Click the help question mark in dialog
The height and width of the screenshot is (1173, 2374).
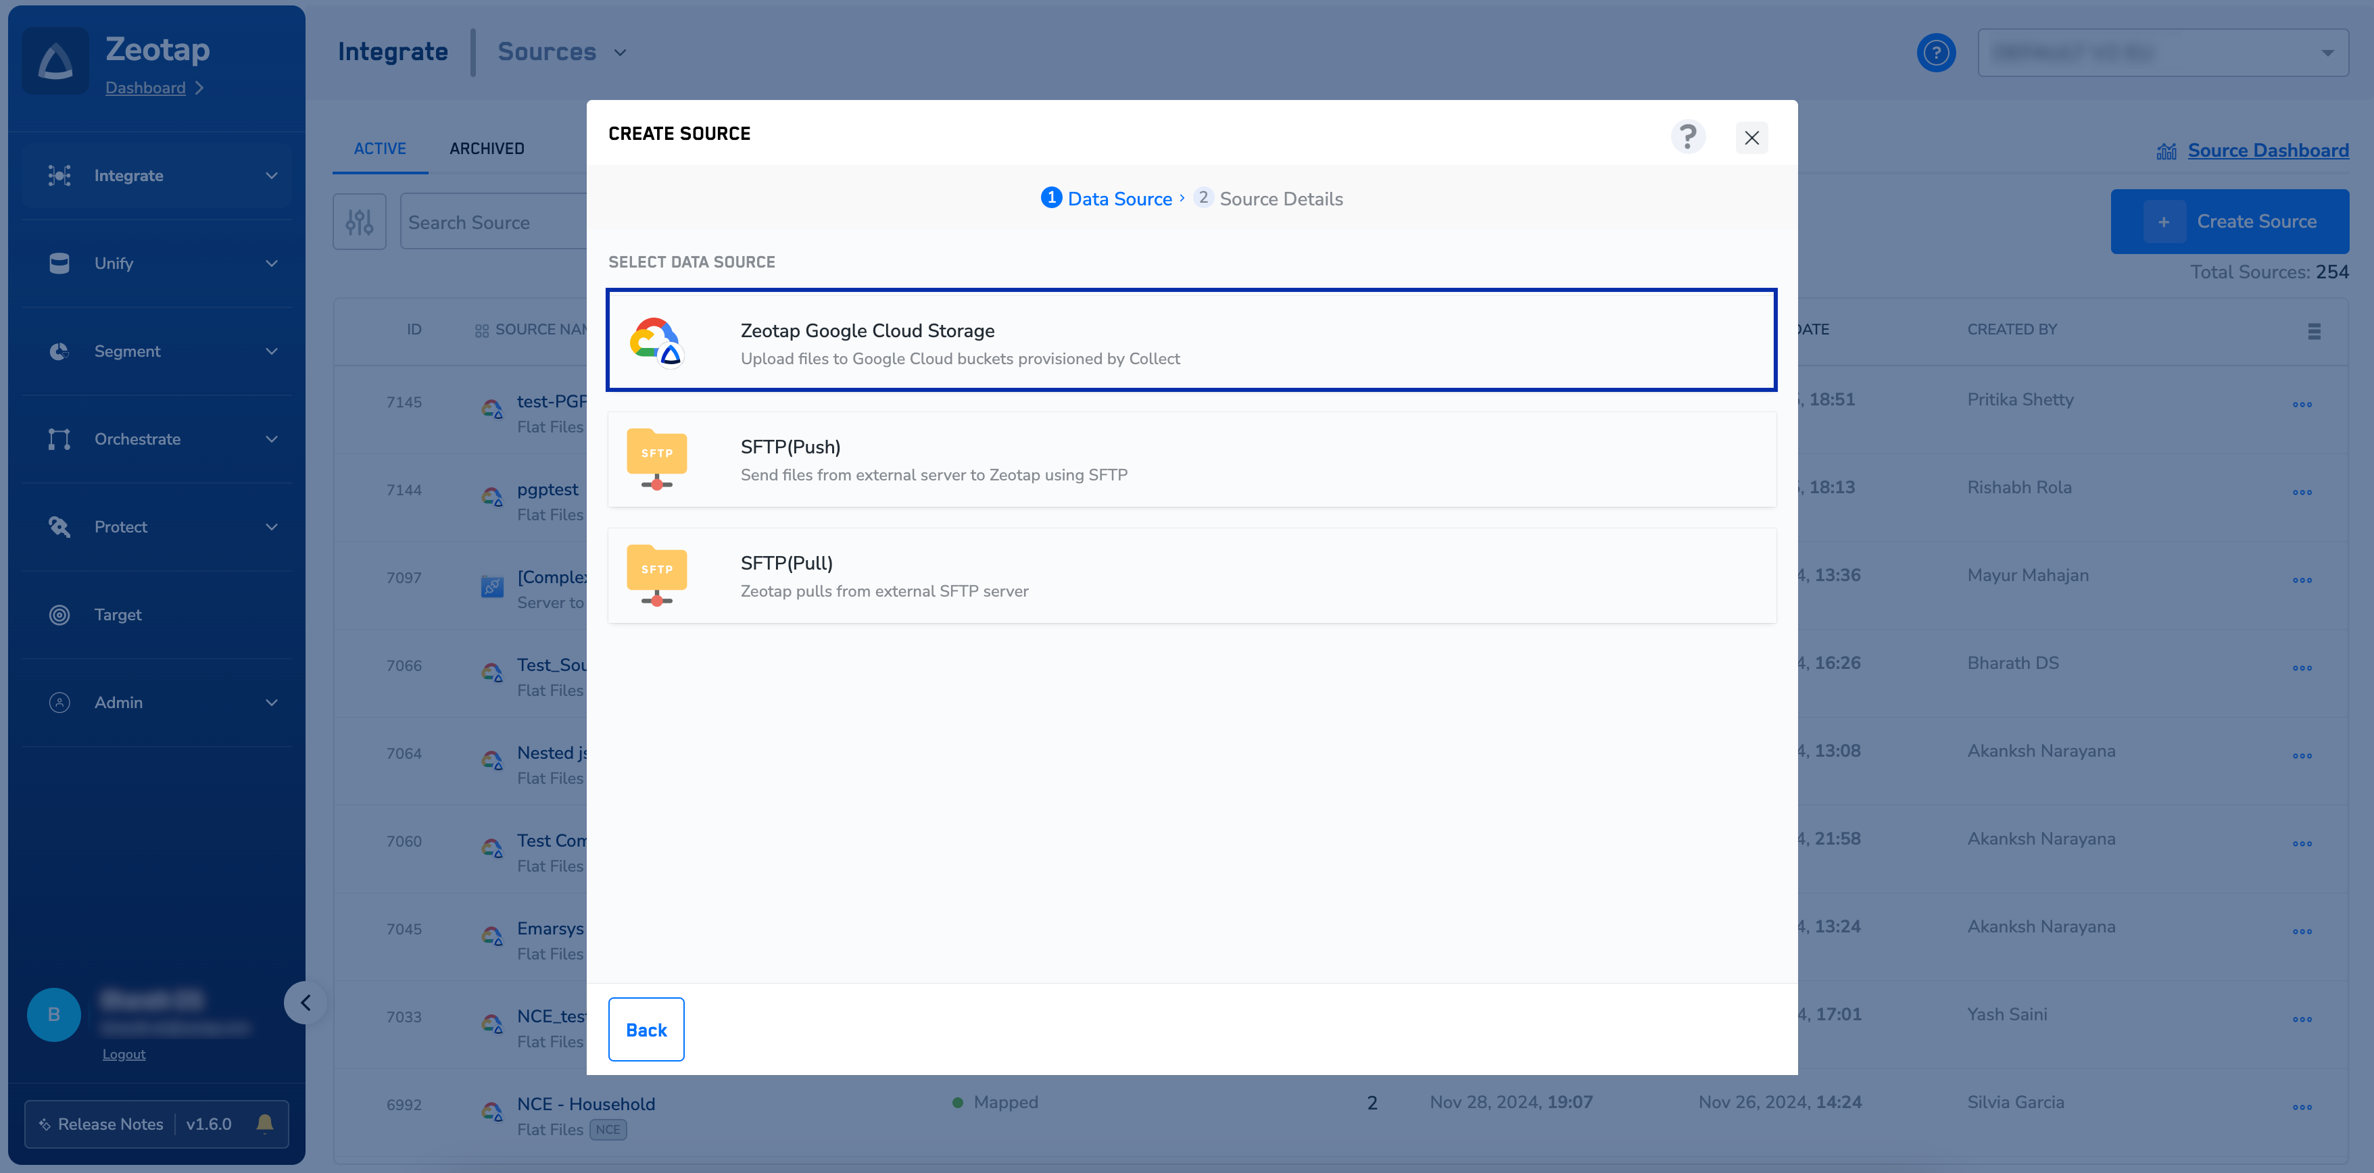[x=1687, y=136]
